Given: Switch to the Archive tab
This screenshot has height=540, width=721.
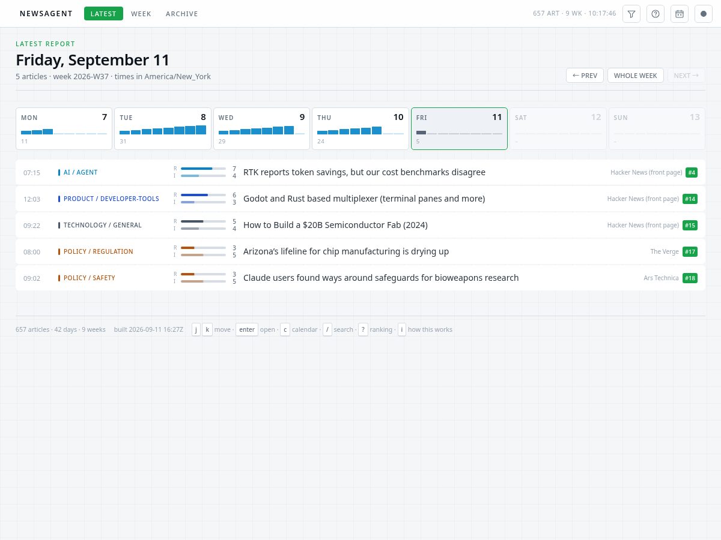Looking at the screenshot, I should click(x=182, y=14).
